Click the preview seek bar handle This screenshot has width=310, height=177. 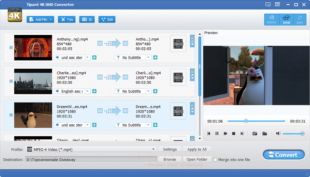246,121
